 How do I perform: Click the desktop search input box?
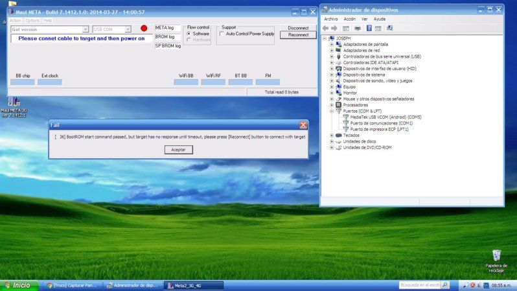420,285
